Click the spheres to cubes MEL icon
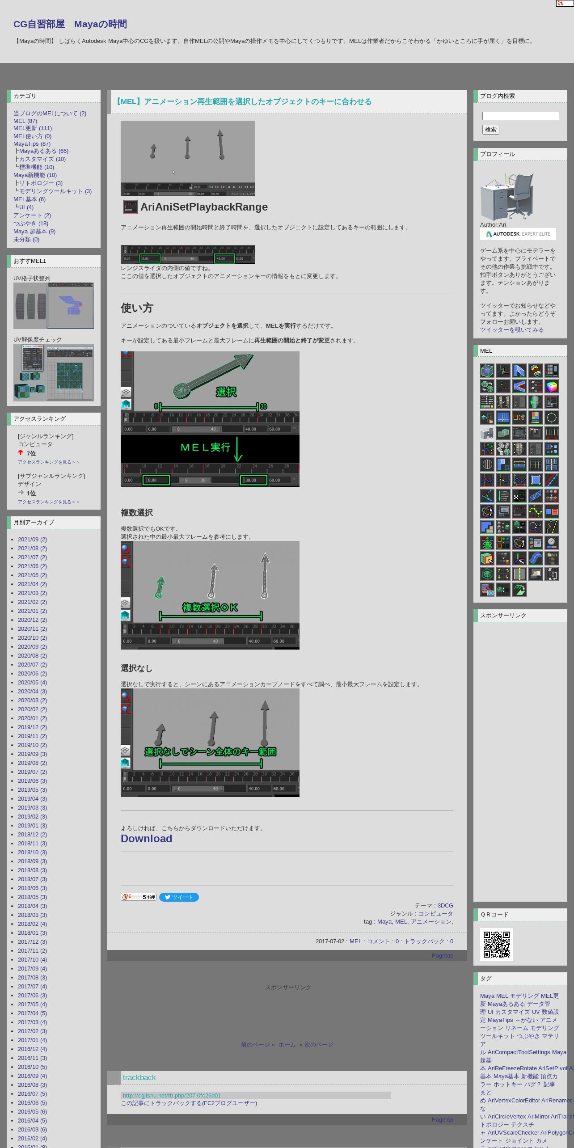Image resolution: width=574 pixels, height=1148 pixels. coord(552,496)
